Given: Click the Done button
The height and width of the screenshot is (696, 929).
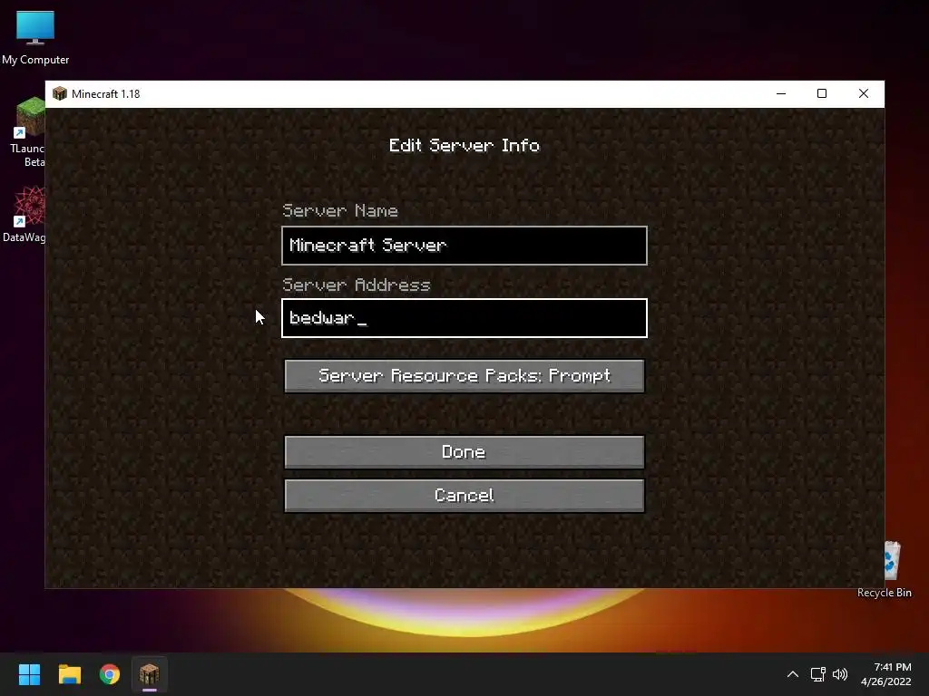Looking at the screenshot, I should pyautogui.click(x=464, y=452).
